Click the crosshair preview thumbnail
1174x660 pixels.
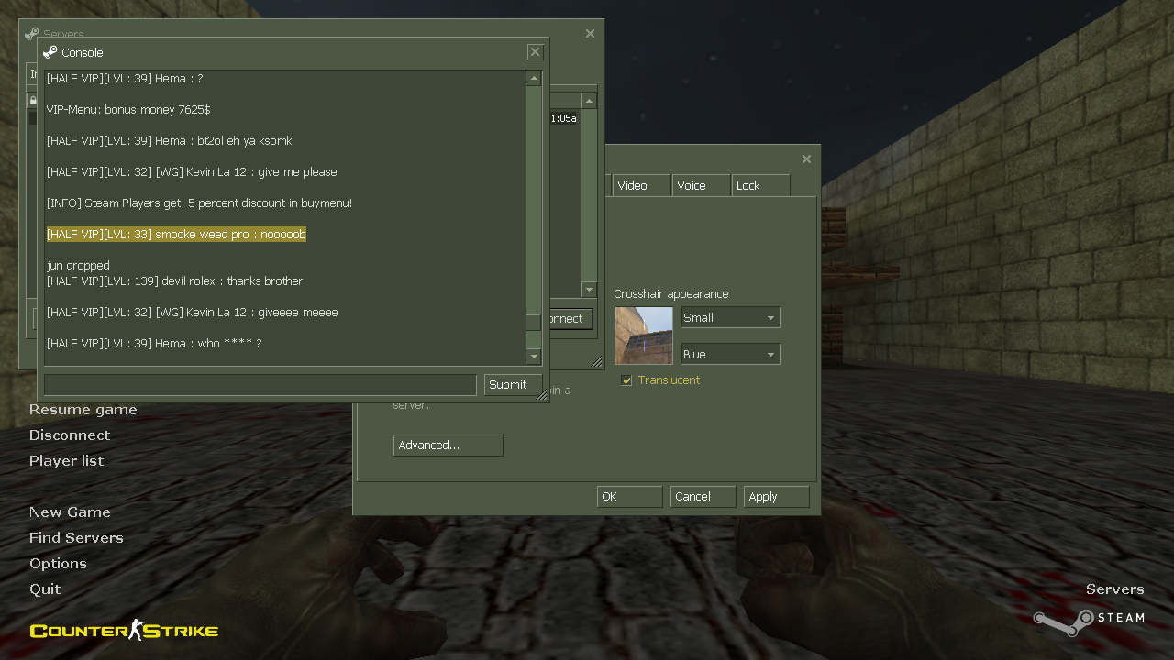point(643,335)
